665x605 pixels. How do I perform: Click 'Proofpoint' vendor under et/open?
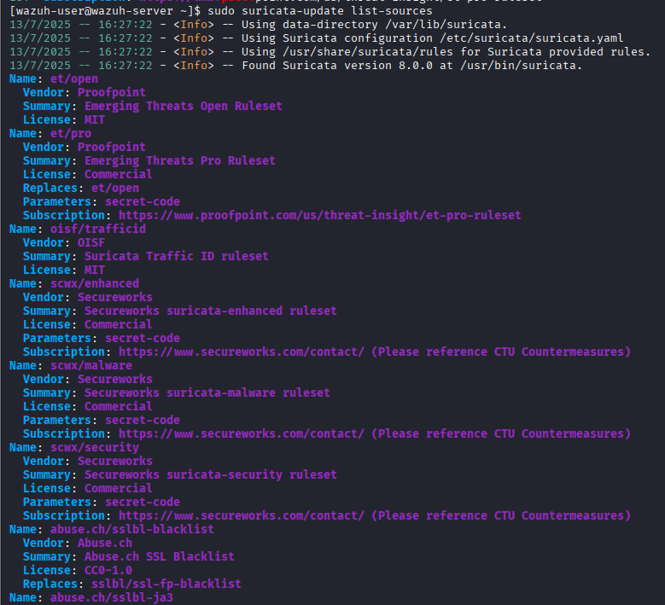pos(112,92)
